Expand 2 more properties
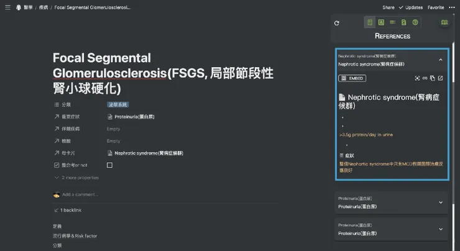460x251 pixels. 77,178
